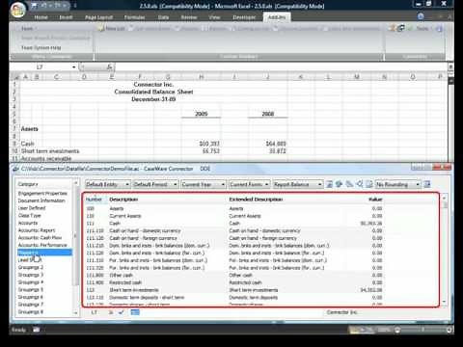The height and width of the screenshot is (347, 463).
Task: Click the refresh-style icon left of Tools
Action: [401, 28]
